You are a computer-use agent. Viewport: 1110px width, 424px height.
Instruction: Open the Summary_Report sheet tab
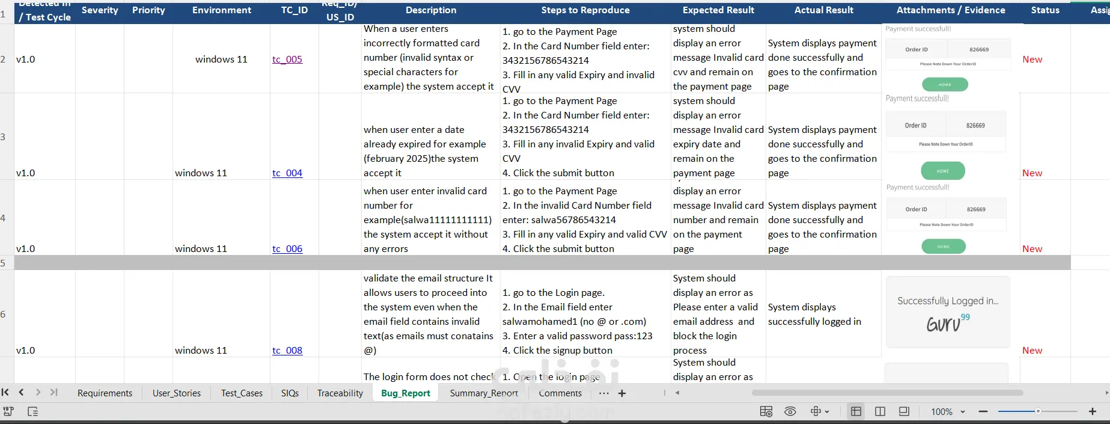pyautogui.click(x=484, y=393)
